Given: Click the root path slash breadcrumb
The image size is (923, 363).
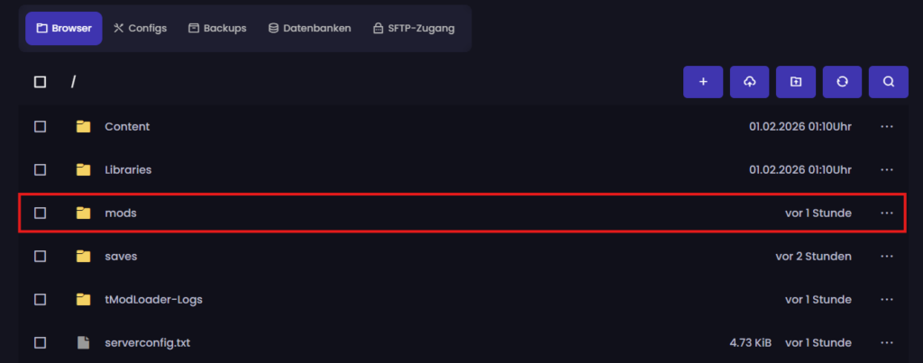Looking at the screenshot, I should click(x=73, y=82).
